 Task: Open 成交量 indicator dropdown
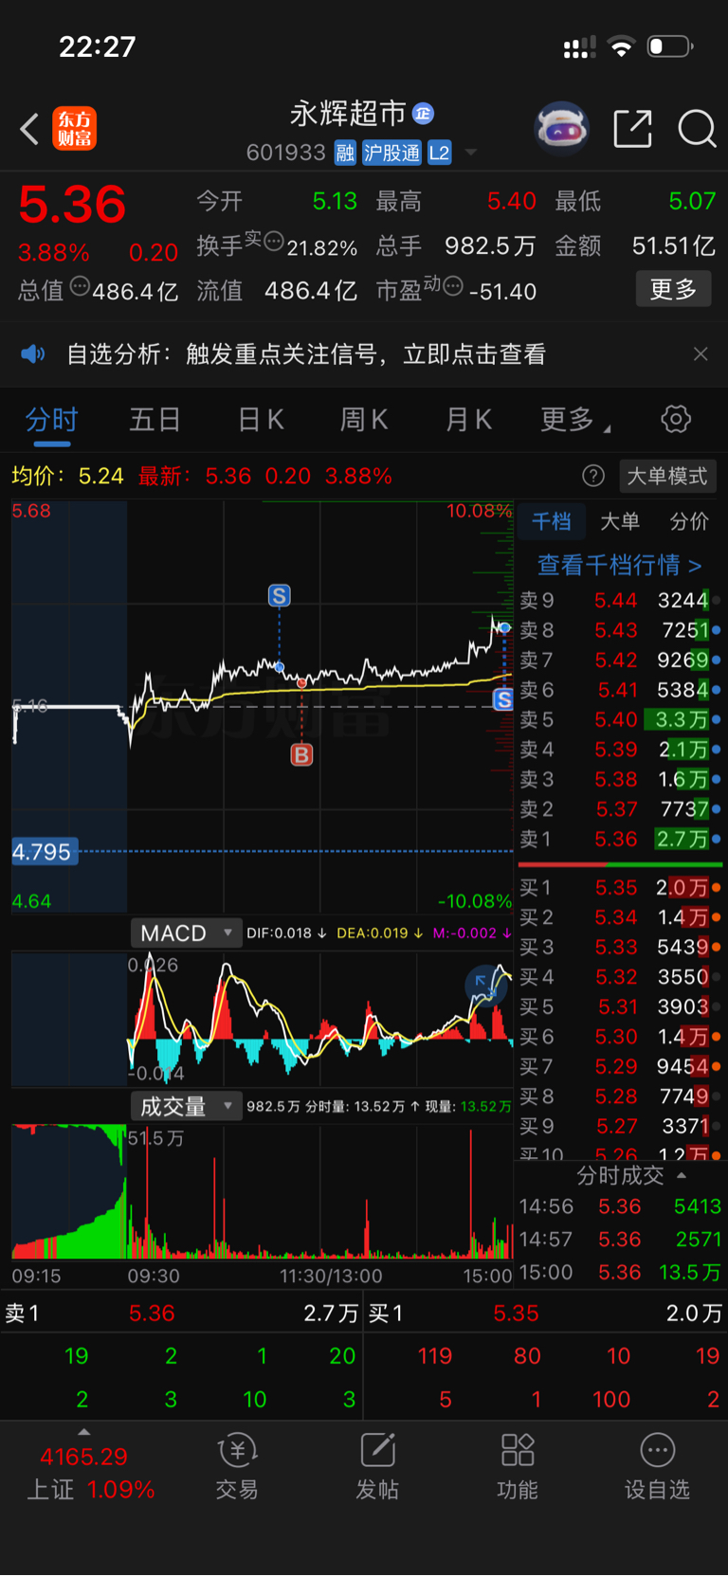pyautogui.click(x=187, y=1106)
